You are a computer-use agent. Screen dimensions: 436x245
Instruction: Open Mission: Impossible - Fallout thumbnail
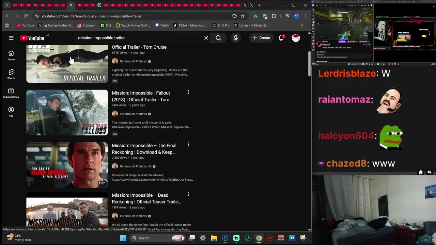pos(67,113)
